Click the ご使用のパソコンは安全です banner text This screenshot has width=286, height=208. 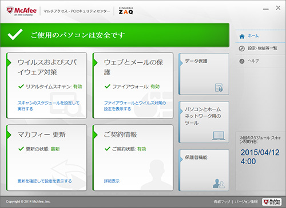pos(78,35)
